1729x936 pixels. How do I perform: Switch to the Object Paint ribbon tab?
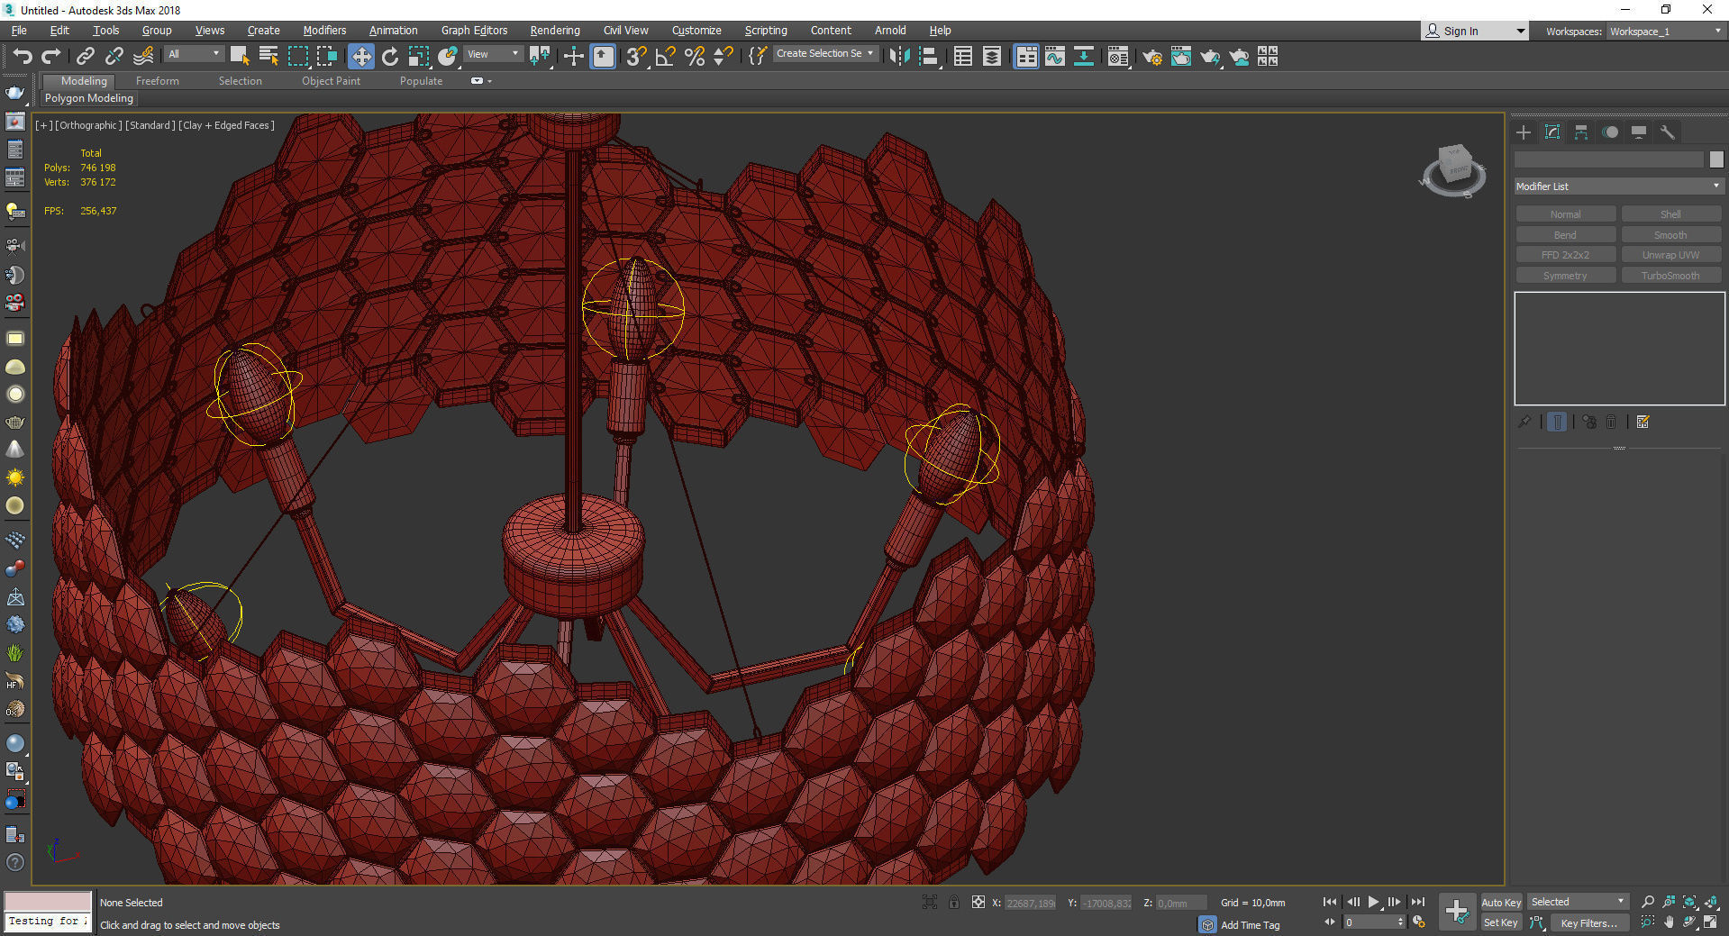coord(331,81)
